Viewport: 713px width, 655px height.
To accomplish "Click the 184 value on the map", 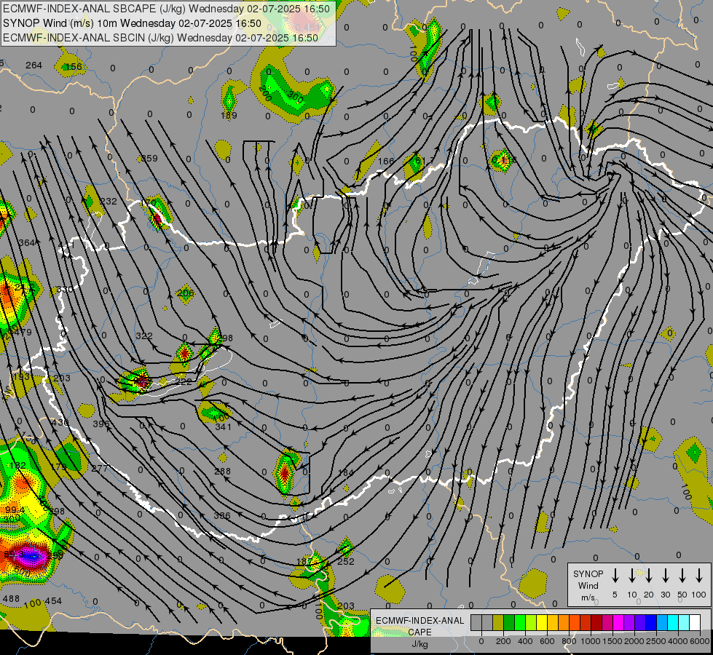I will click(x=346, y=473).
